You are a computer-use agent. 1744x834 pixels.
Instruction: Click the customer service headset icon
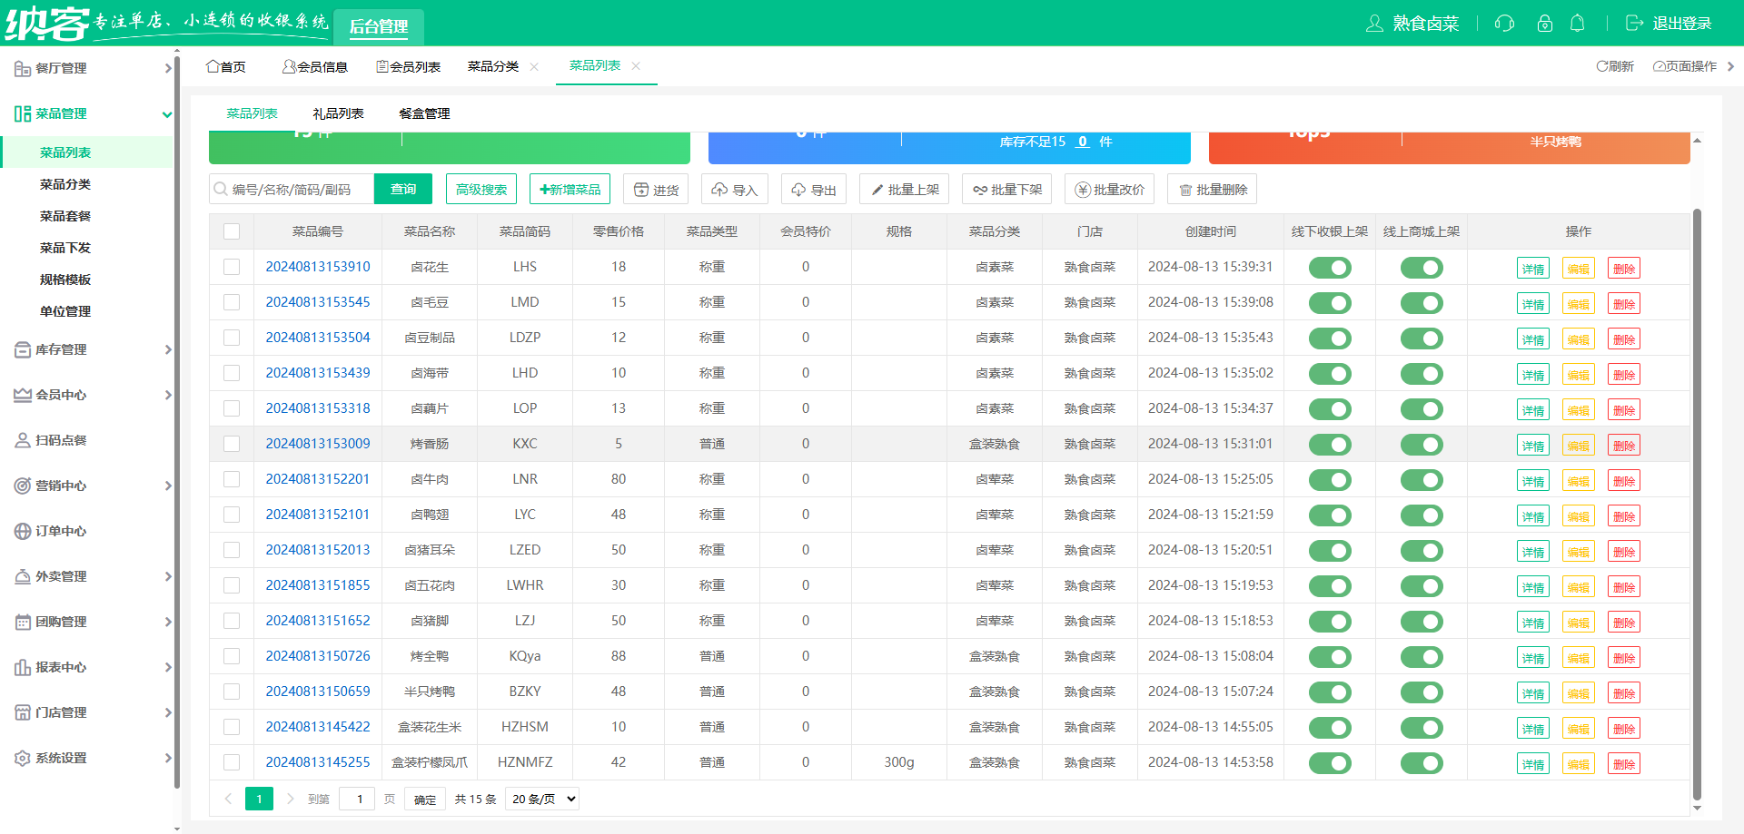pyautogui.click(x=1504, y=24)
